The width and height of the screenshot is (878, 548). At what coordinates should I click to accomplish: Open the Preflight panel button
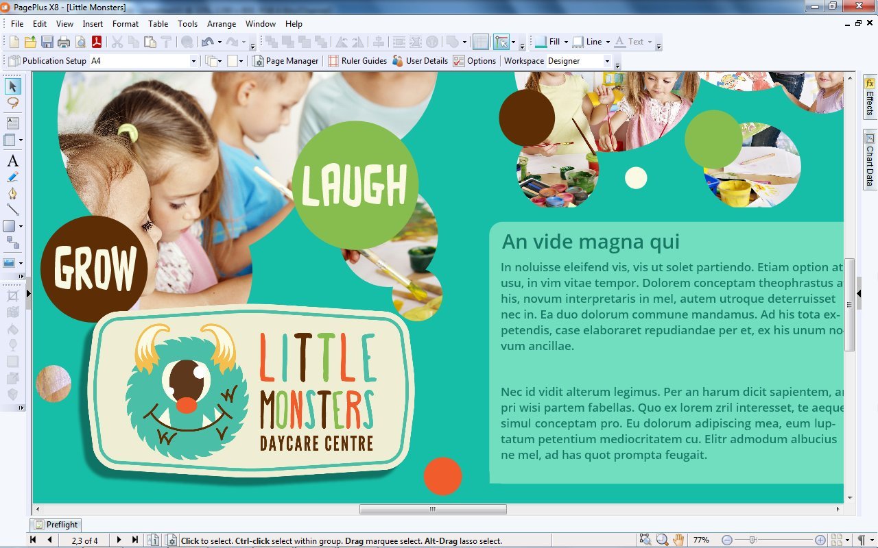56,525
